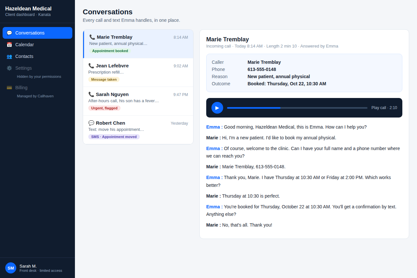Image resolution: width=417 pixels, height=278 pixels.
Task: Click 'Managed by Callhaven' note
Action: pos(35,96)
